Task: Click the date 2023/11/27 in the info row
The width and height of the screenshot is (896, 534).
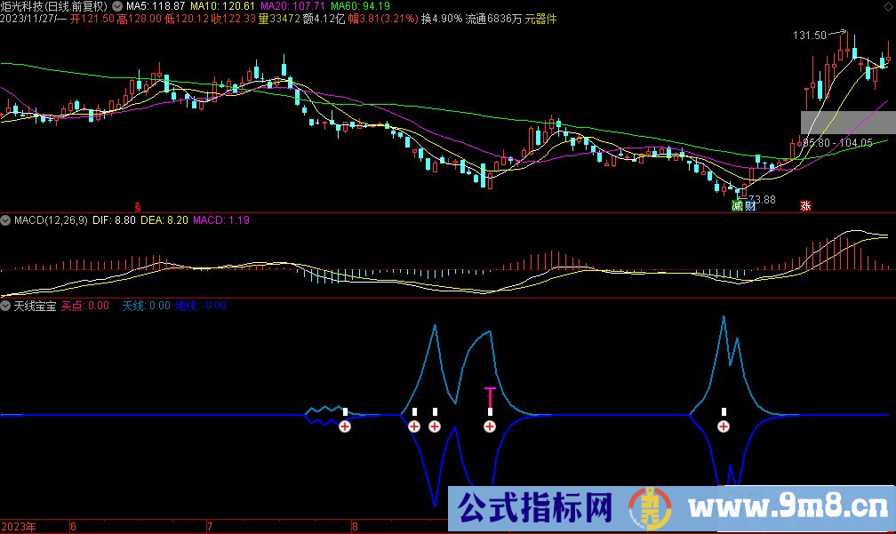Action: 29,19
